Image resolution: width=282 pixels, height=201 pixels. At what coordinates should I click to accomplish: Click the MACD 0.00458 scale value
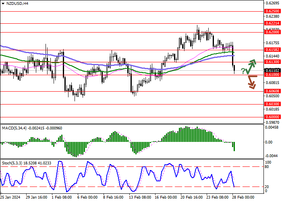tap(273, 127)
